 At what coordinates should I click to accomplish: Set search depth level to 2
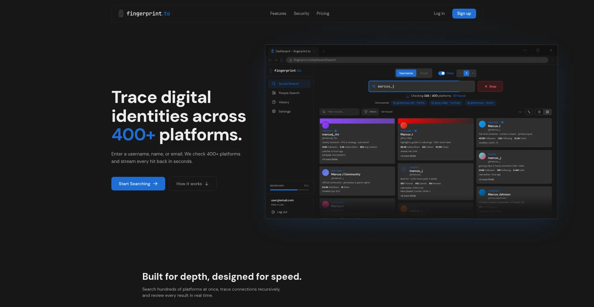(467, 73)
